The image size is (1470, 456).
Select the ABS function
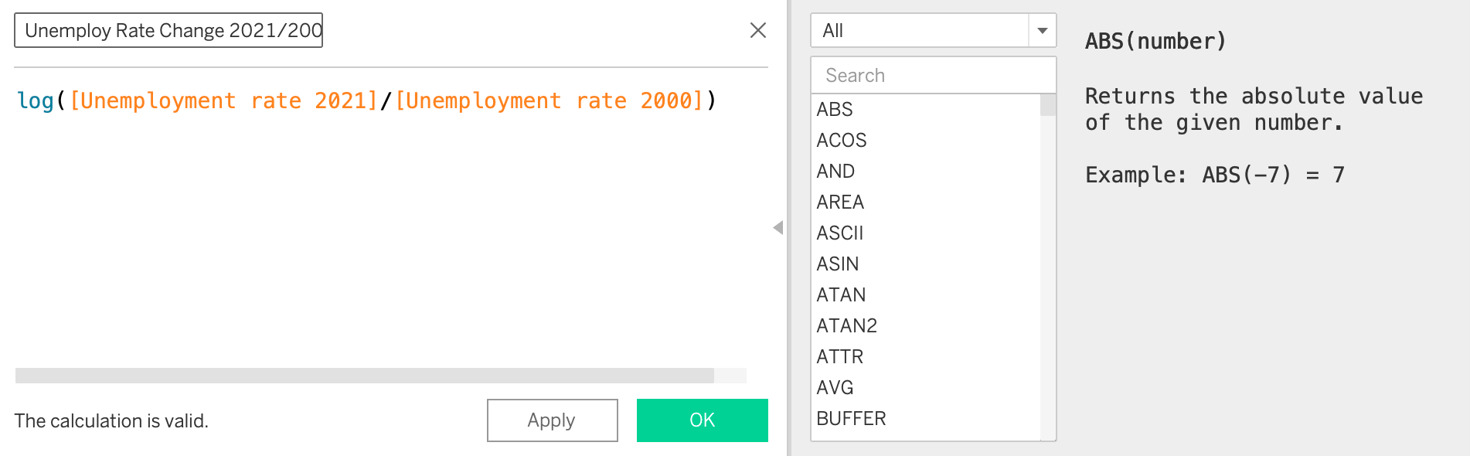(x=835, y=109)
